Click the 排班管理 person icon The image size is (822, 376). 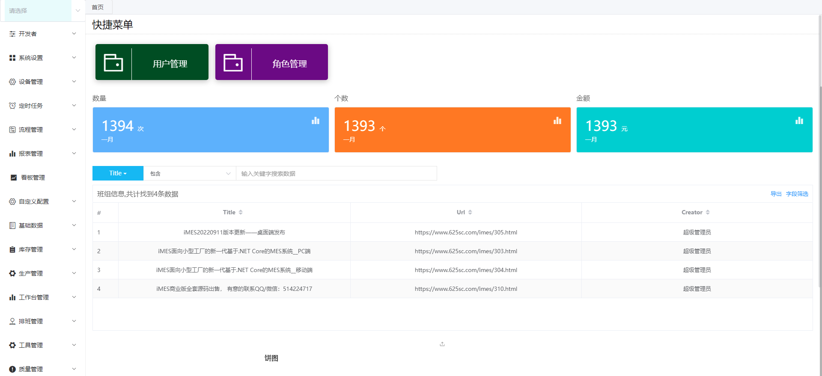click(x=12, y=321)
